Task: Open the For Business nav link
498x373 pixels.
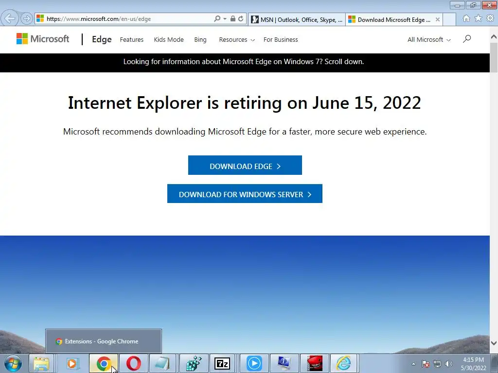Action: tap(281, 40)
